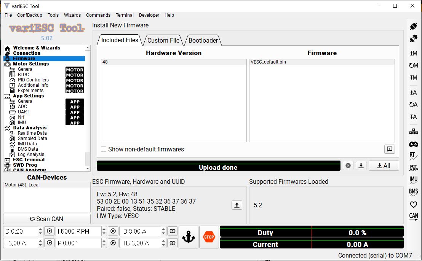Toggle IMU data streaming icon in toolbar
The height and width of the screenshot is (261, 422).
click(x=413, y=180)
